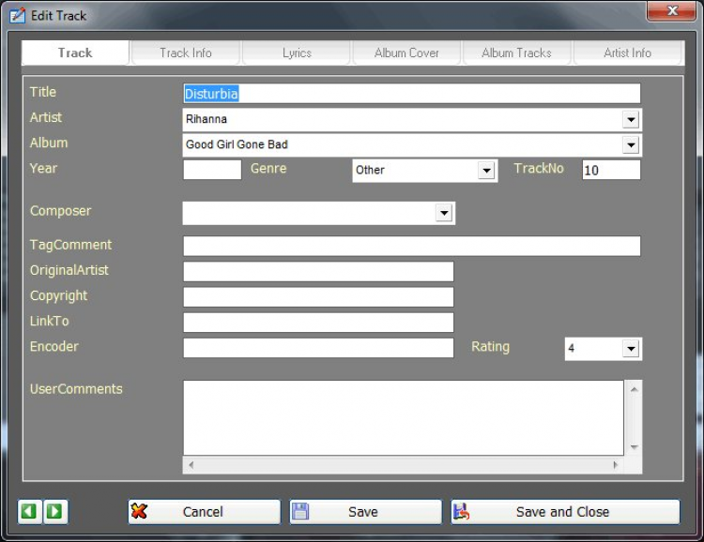
Task: Click the Genre label text
Action: [268, 168]
